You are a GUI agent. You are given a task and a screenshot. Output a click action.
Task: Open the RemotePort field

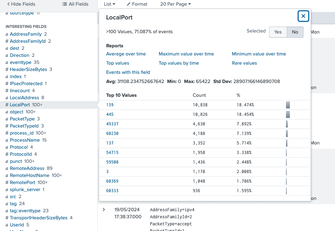(x=23, y=182)
